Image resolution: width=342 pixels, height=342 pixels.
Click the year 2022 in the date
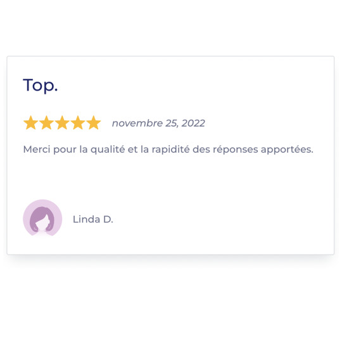[x=193, y=123]
